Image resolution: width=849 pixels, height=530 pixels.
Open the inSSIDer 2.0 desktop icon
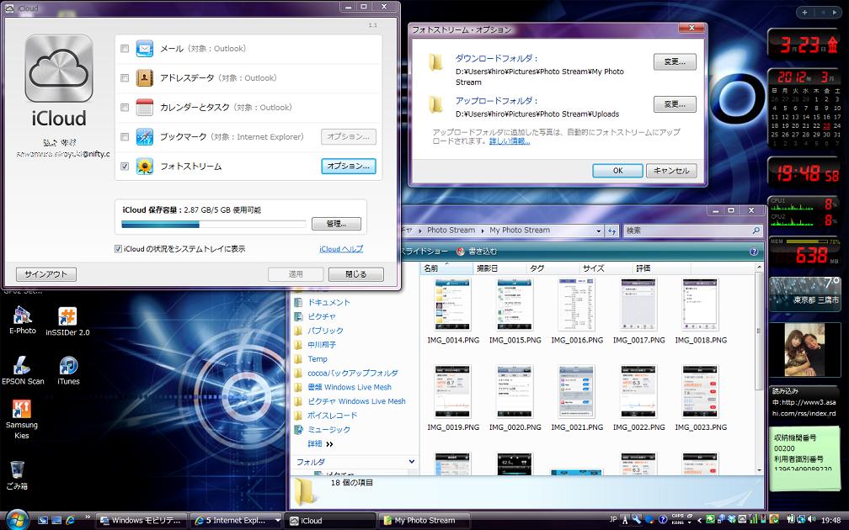[67, 321]
